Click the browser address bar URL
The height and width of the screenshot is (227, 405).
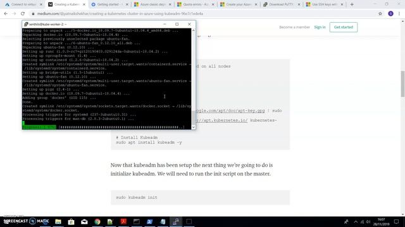[x=120, y=14]
